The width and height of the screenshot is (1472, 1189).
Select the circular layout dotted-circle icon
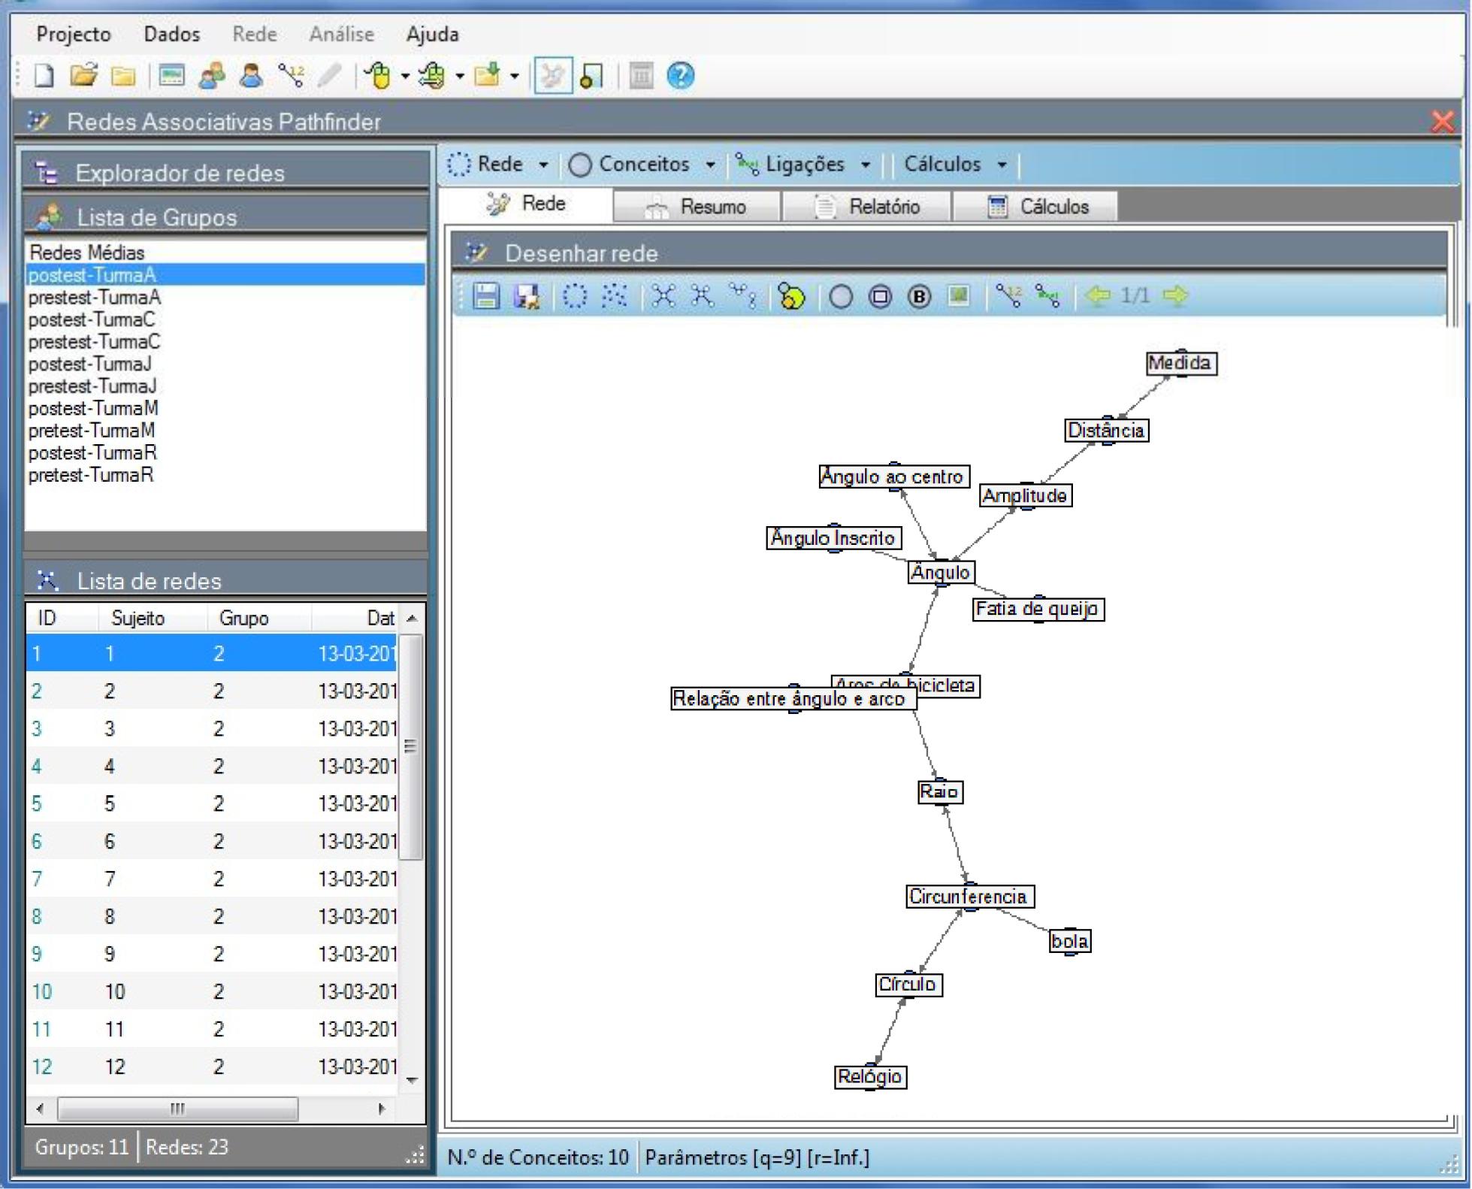[x=575, y=296]
